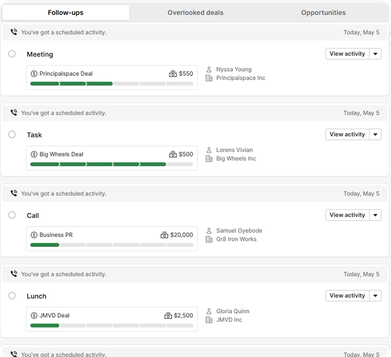Viewport: 391px width, 357px height.
Task: Click building icon beside Principalspace Inc
Action: 209,78
